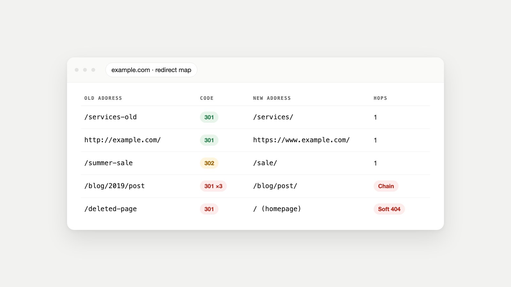Click hops value 1 in http://example.com/ row
Viewport: 511px width, 287px height.
coord(375,140)
